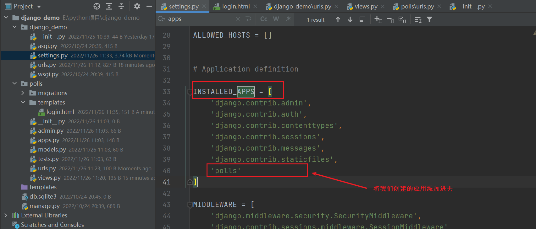Viewport: 536px width, 229px height.
Task: Click Expand All in Project panel header
Action: click(109, 6)
